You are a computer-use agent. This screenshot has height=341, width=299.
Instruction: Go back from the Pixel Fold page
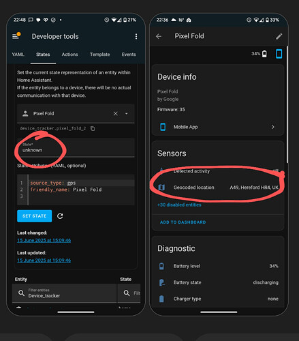(x=159, y=36)
